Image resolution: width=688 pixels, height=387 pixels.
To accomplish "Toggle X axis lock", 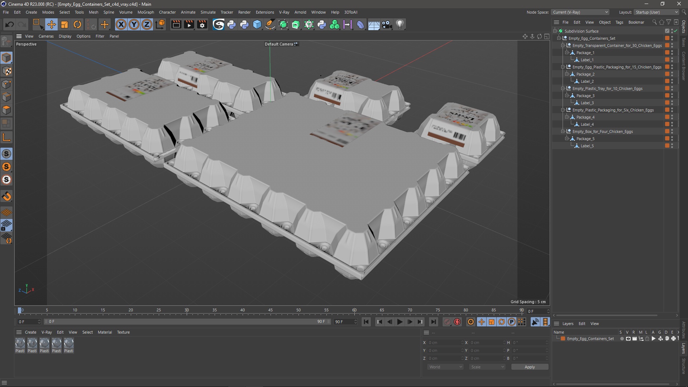I will coord(121,24).
